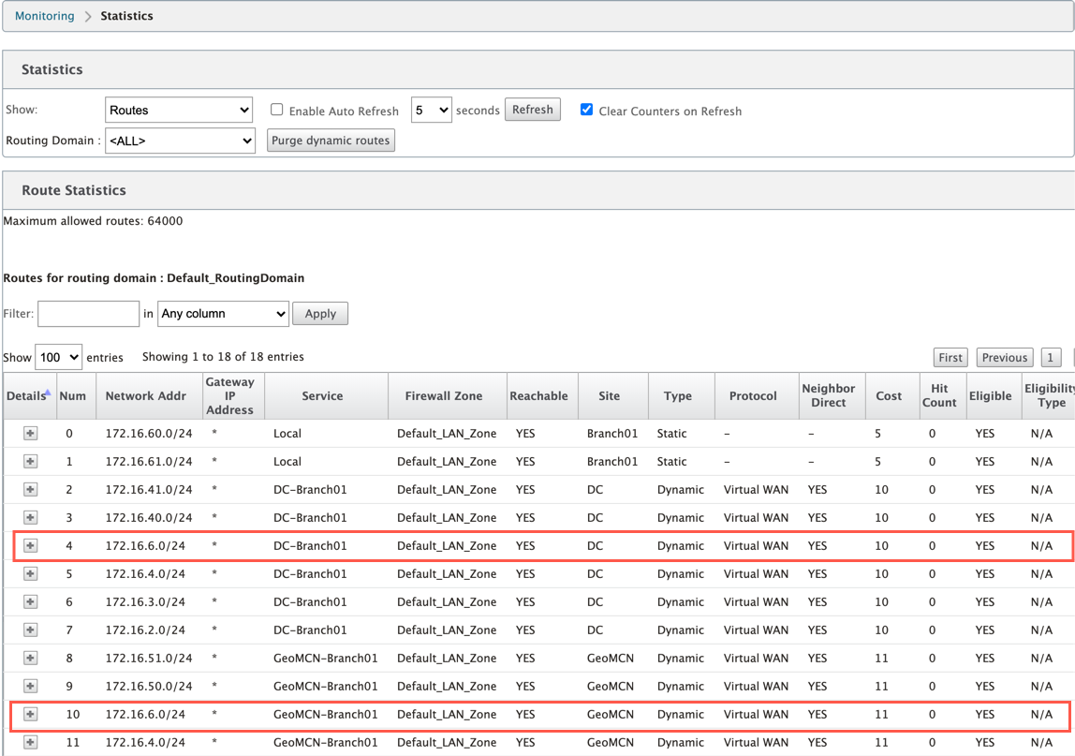Sort table by Firewall Zone column
Viewport: 1075px width, 756px height.
[x=448, y=396]
